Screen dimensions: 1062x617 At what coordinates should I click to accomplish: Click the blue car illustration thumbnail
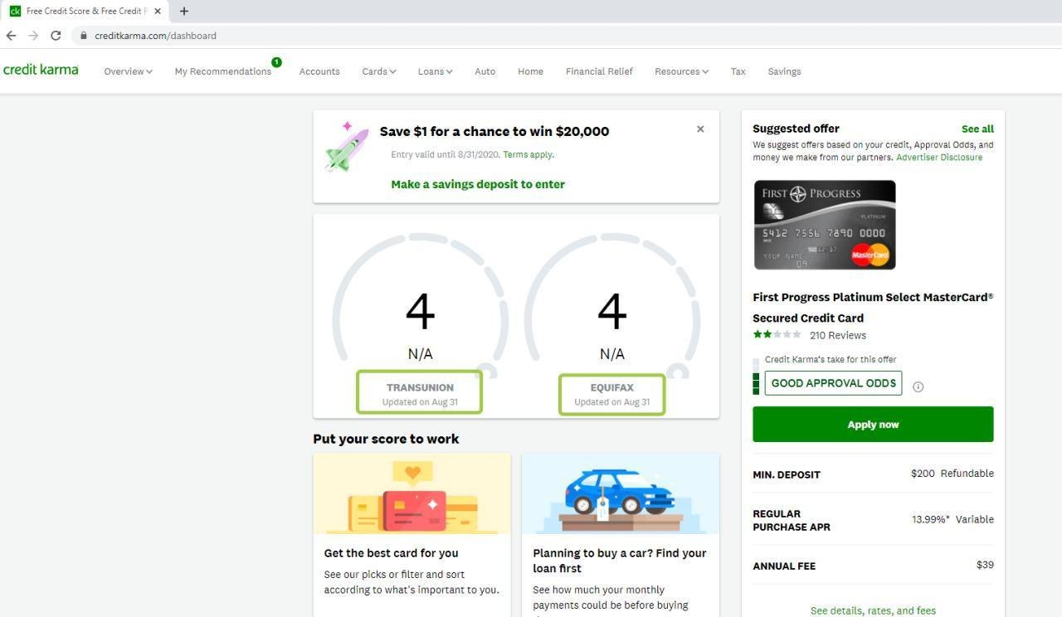(x=621, y=493)
